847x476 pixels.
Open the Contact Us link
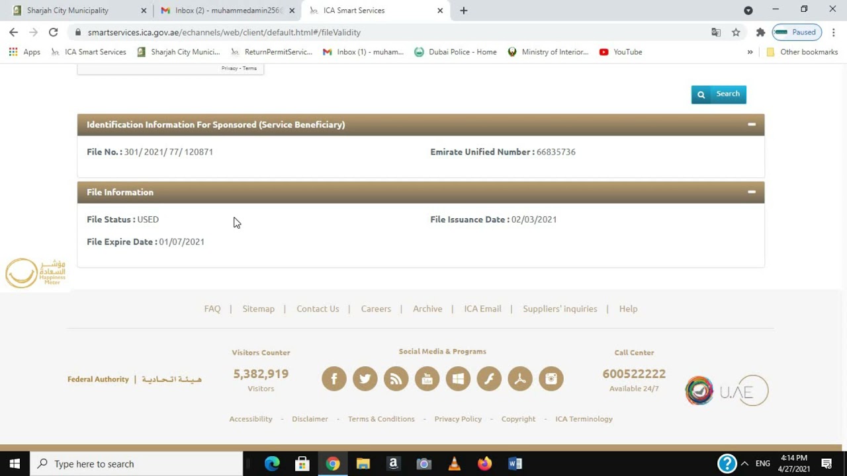[318, 309]
